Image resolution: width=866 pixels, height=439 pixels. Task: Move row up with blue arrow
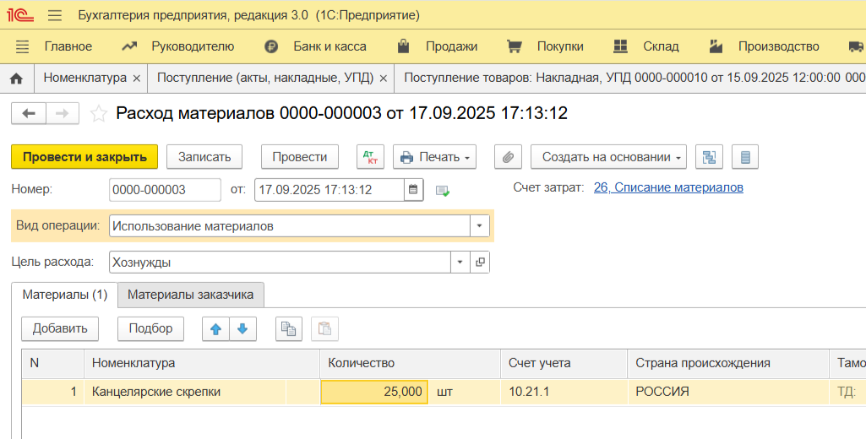[x=215, y=329]
